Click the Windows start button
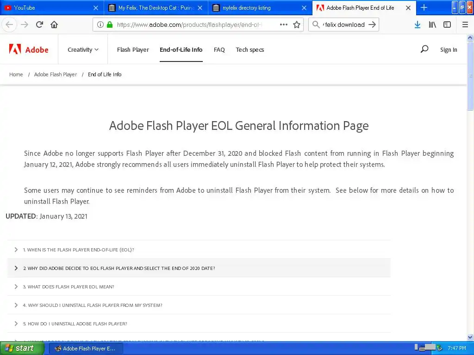The height and width of the screenshot is (355, 474). coord(19,348)
